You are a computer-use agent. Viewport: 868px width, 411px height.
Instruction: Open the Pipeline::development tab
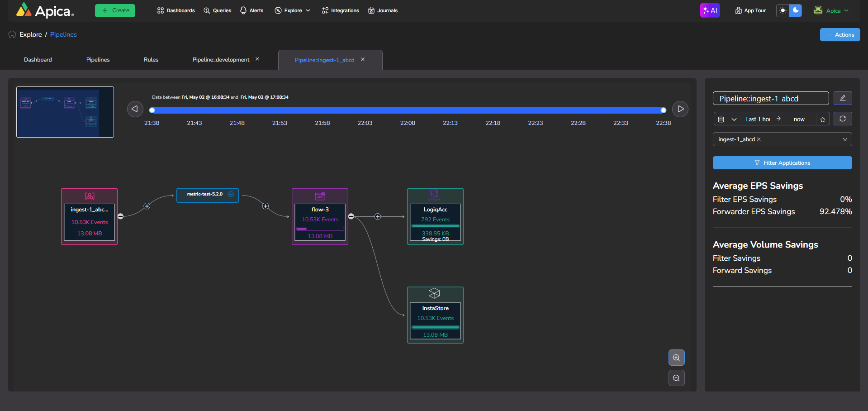[x=221, y=60]
